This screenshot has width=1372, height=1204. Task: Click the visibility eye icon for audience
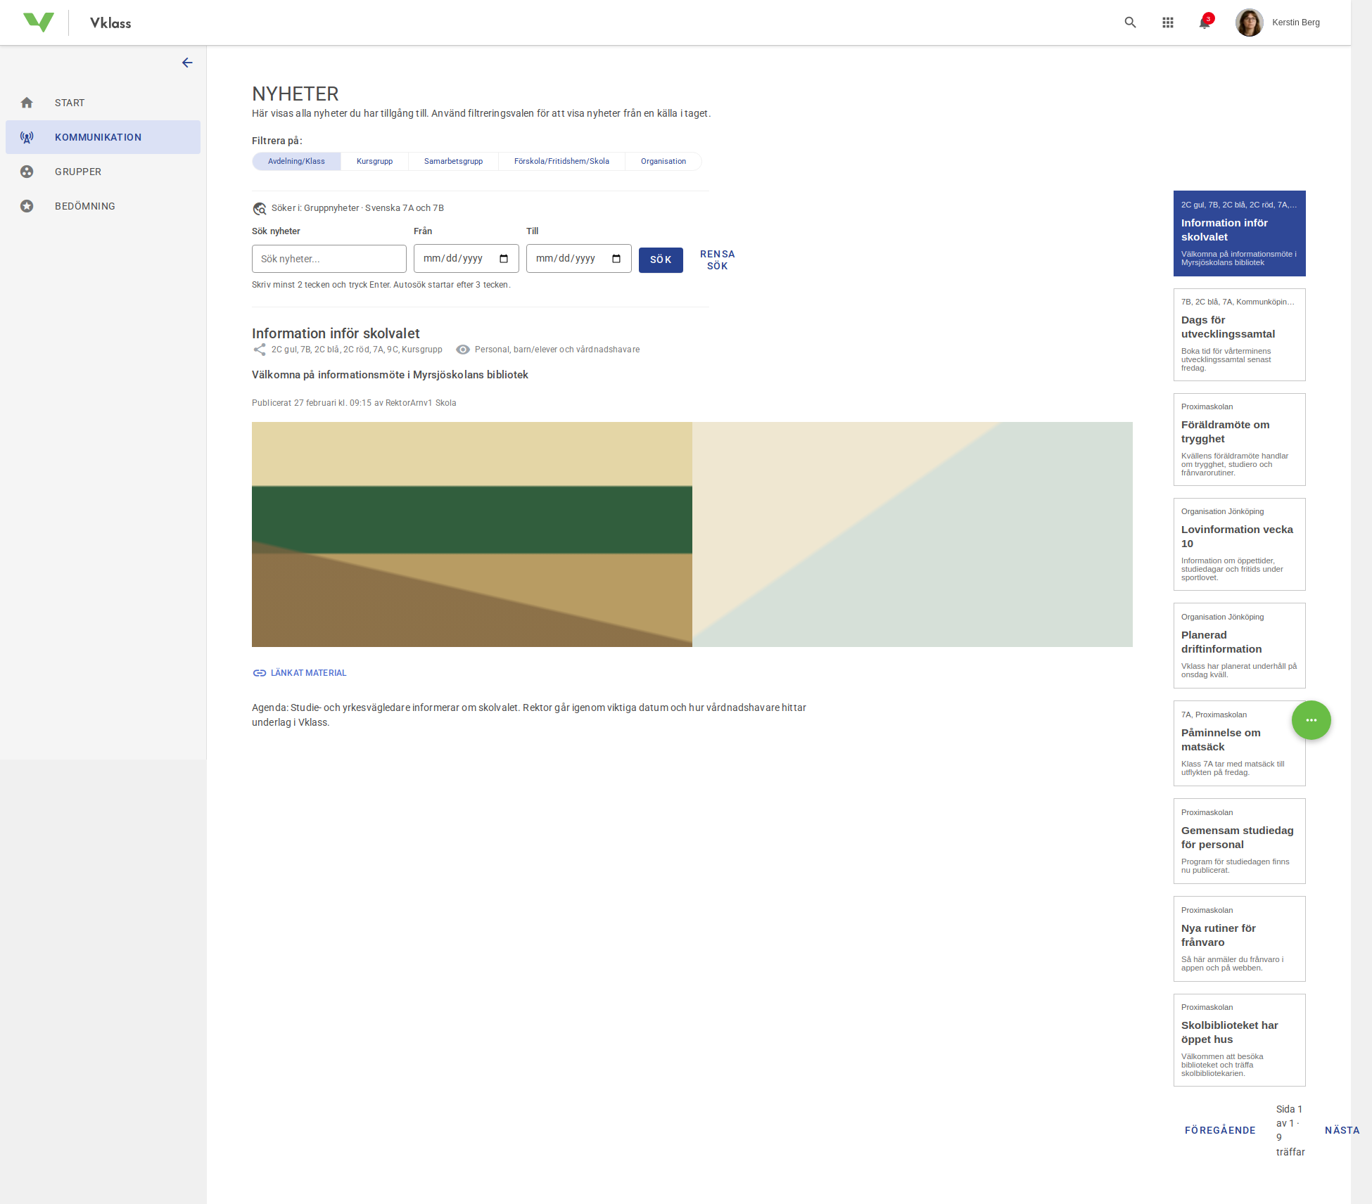coord(463,350)
